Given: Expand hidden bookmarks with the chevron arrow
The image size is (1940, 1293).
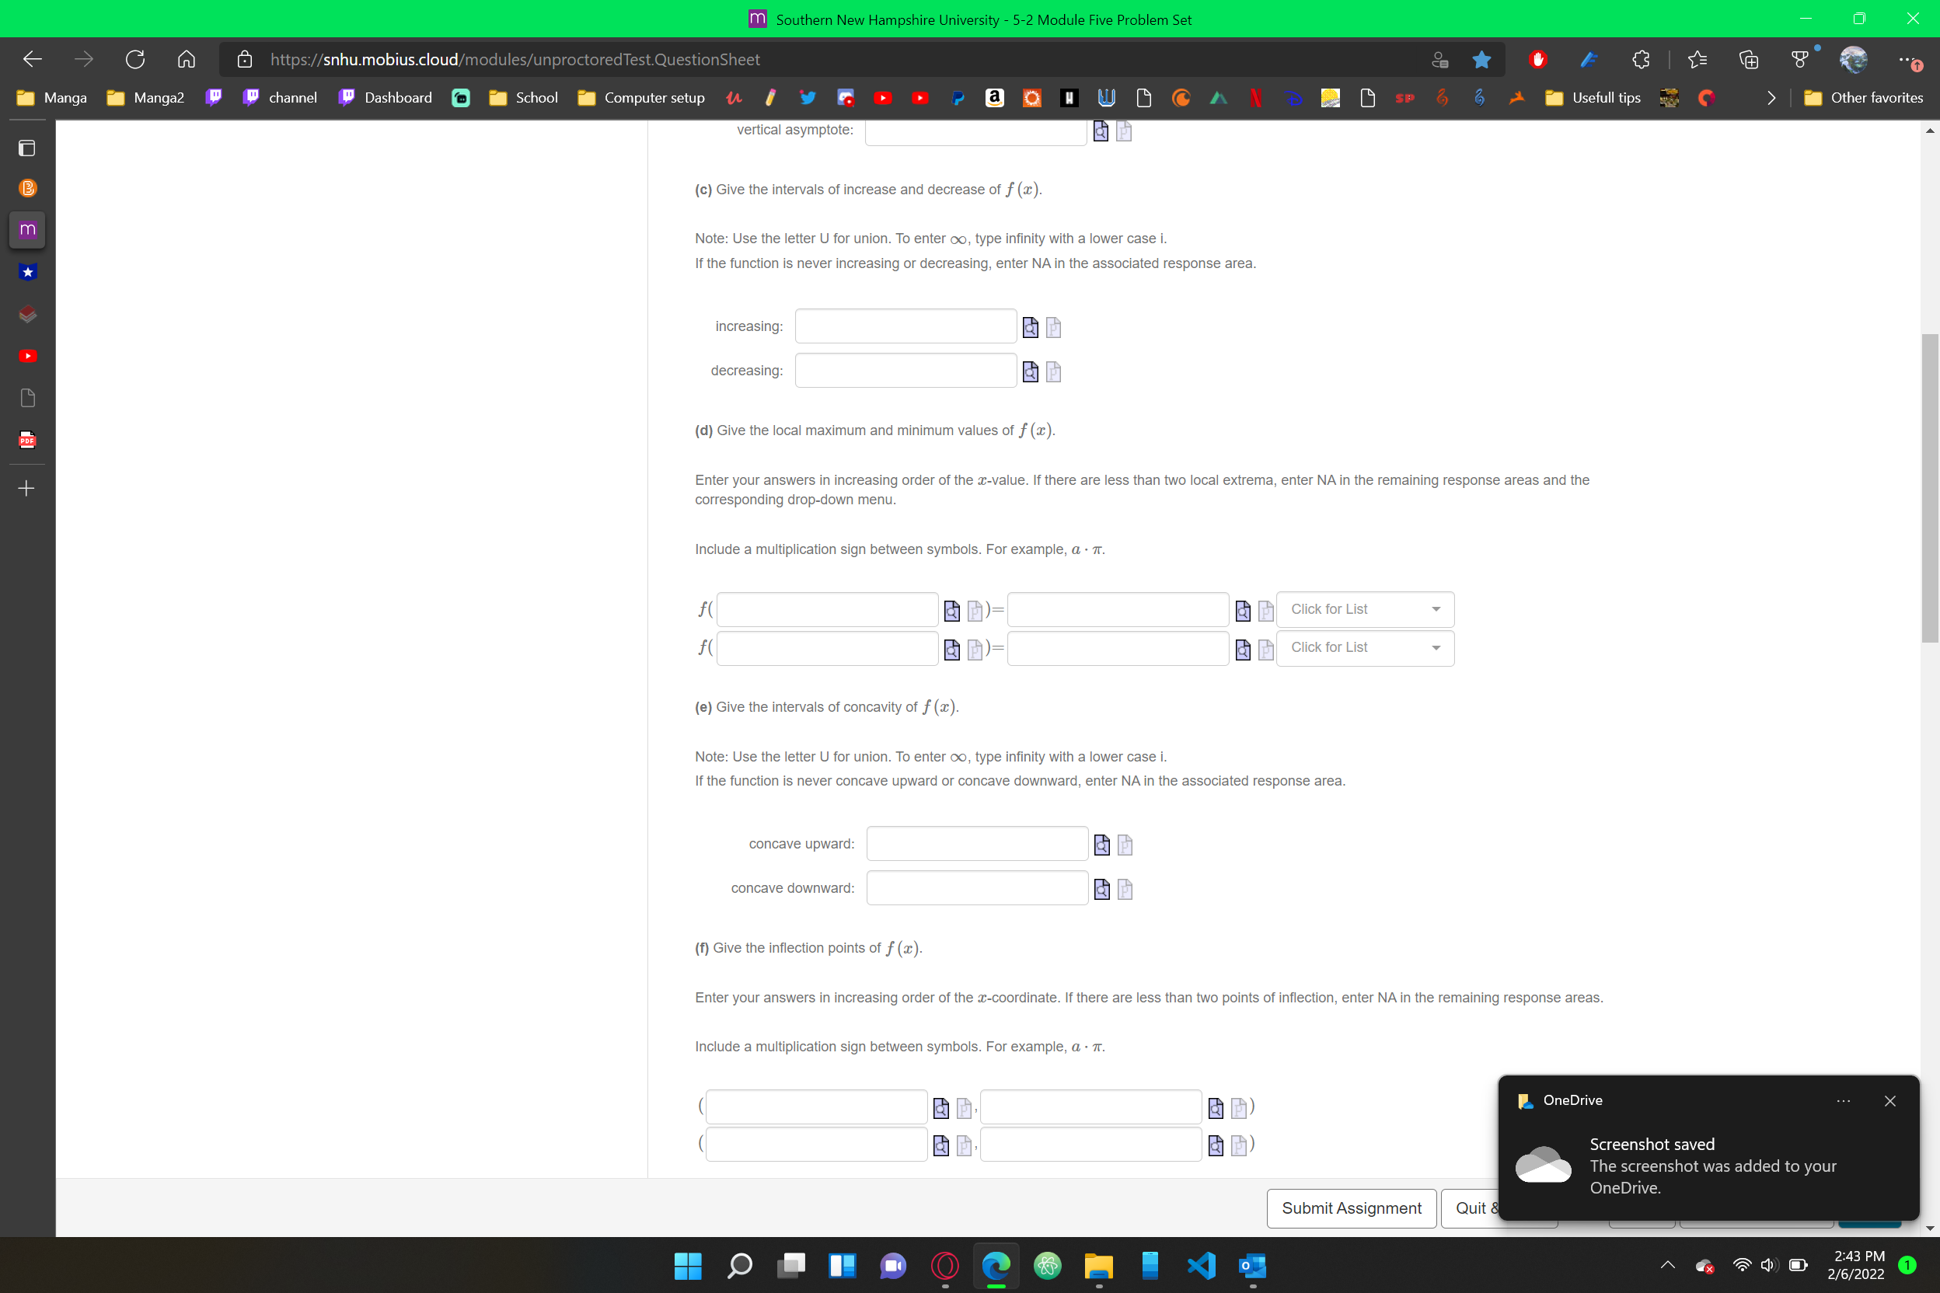Looking at the screenshot, I should pyautogui.click(x=1771, y=97).
